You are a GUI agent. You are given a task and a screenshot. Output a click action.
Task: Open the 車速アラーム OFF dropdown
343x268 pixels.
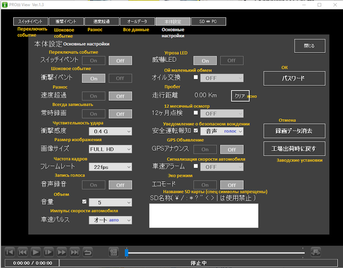point(222,167)
